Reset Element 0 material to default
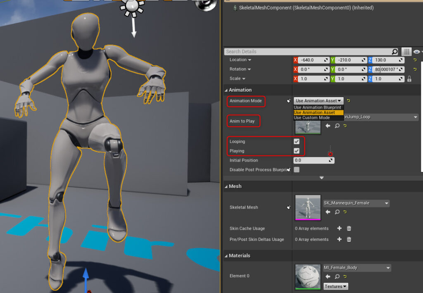423x293 pixels. tap(345, 276)
